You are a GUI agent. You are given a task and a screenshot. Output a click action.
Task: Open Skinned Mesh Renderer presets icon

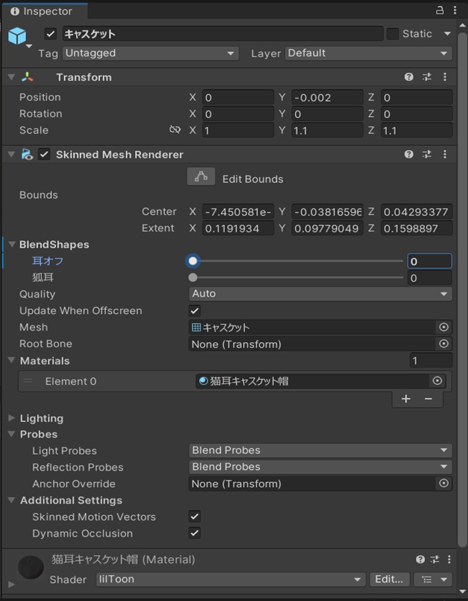[x=427, y=154]
